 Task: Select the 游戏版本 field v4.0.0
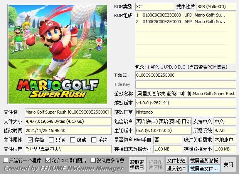[x=186, y=103]
